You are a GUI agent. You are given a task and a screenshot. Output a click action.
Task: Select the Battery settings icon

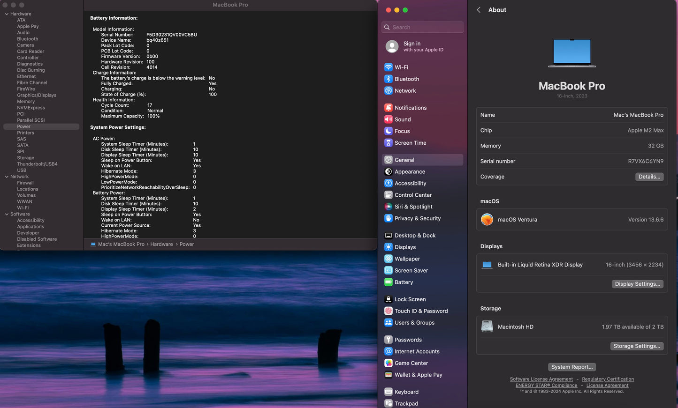point(389,282)
